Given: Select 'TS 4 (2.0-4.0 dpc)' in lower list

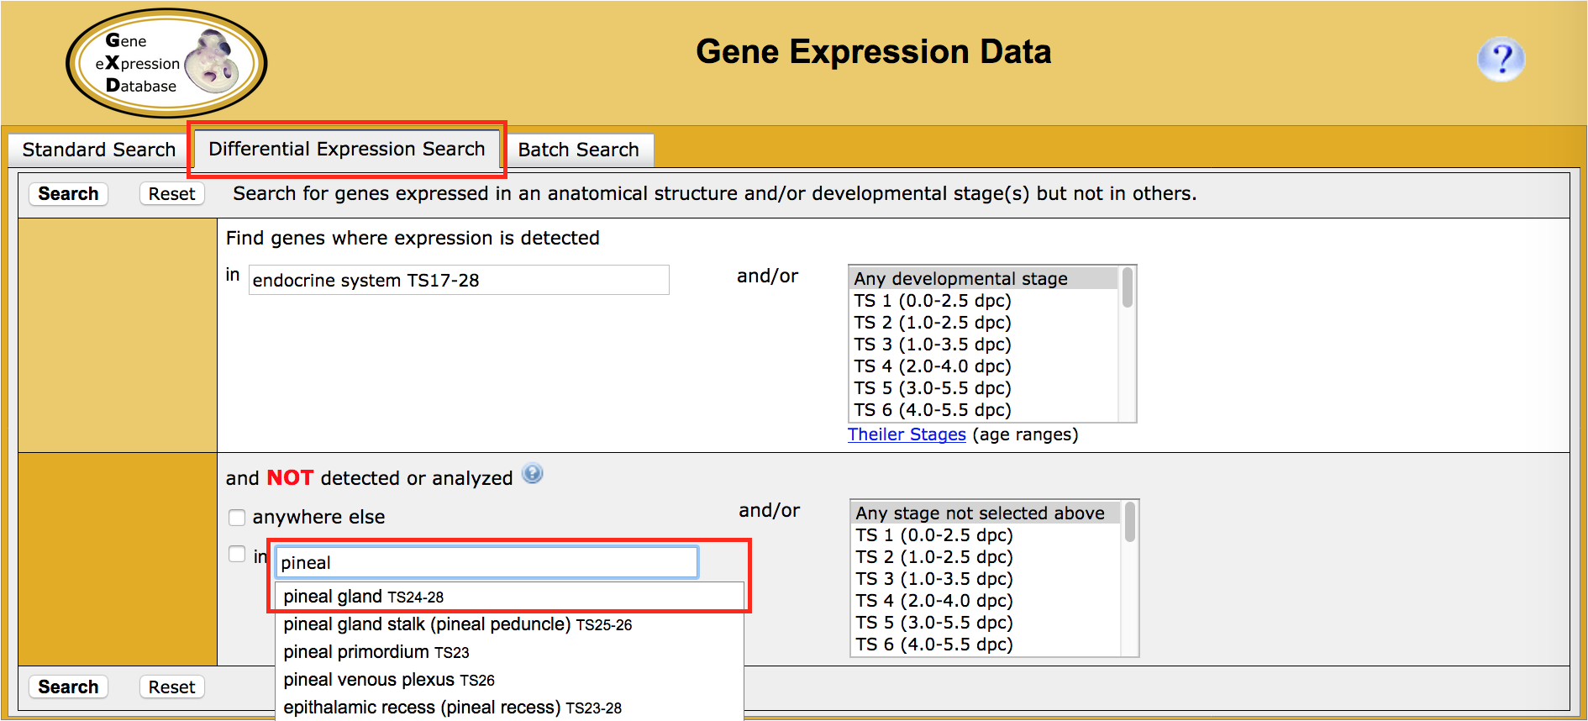Looking at the screenshot, I should point(986,600).
